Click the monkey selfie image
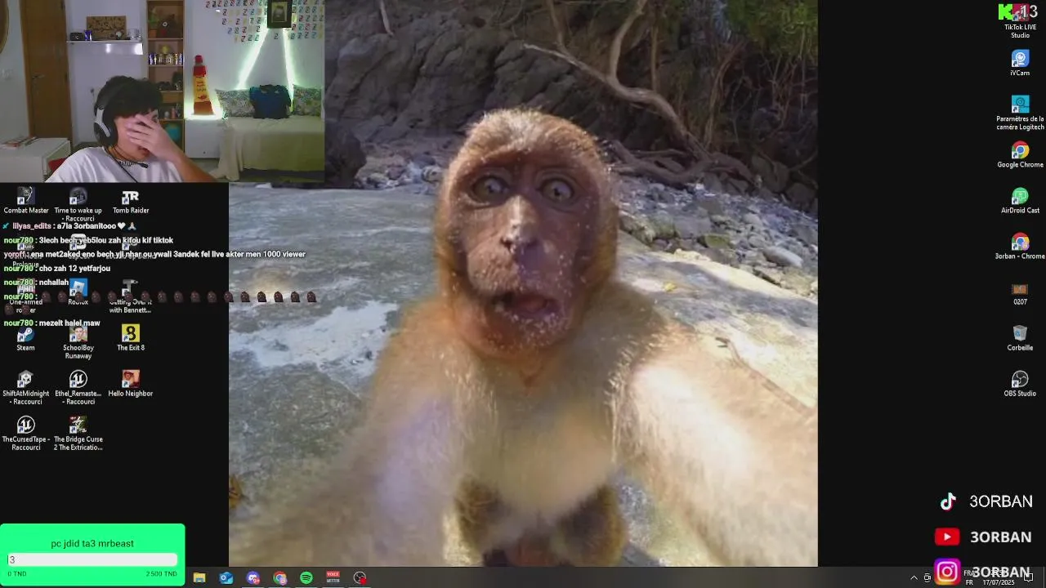The image size is (1046, 588). (523, 283)
